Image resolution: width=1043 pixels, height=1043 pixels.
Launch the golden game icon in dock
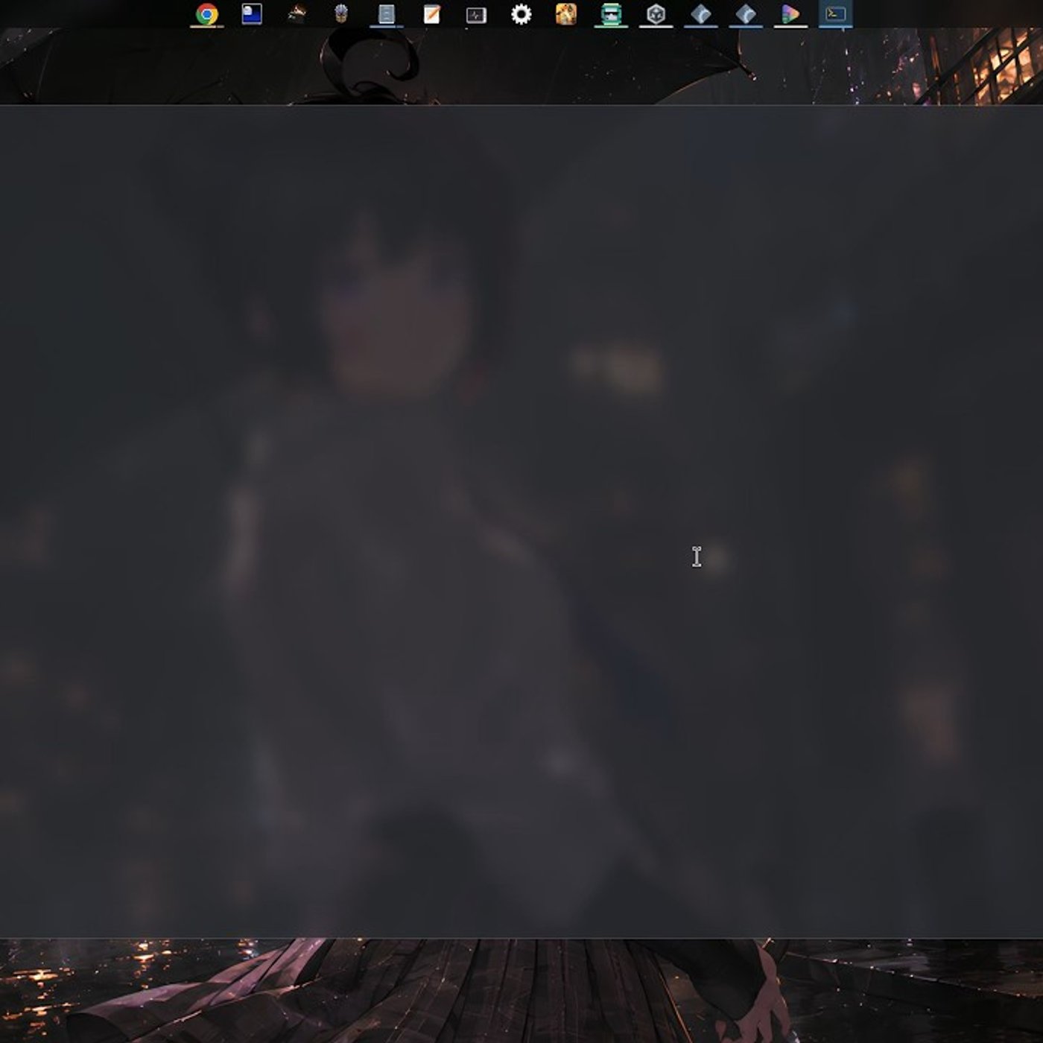tap(566, 14)
